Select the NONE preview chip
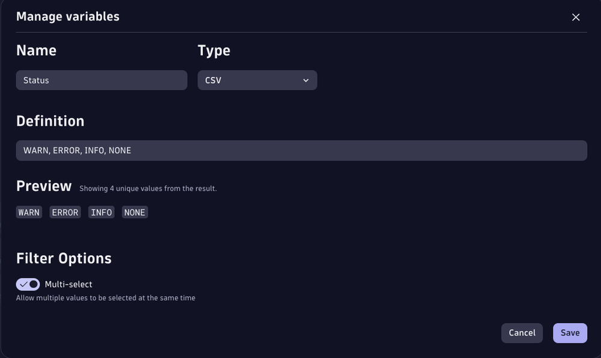This screenshot has width=601, height=358. (135, 212)
